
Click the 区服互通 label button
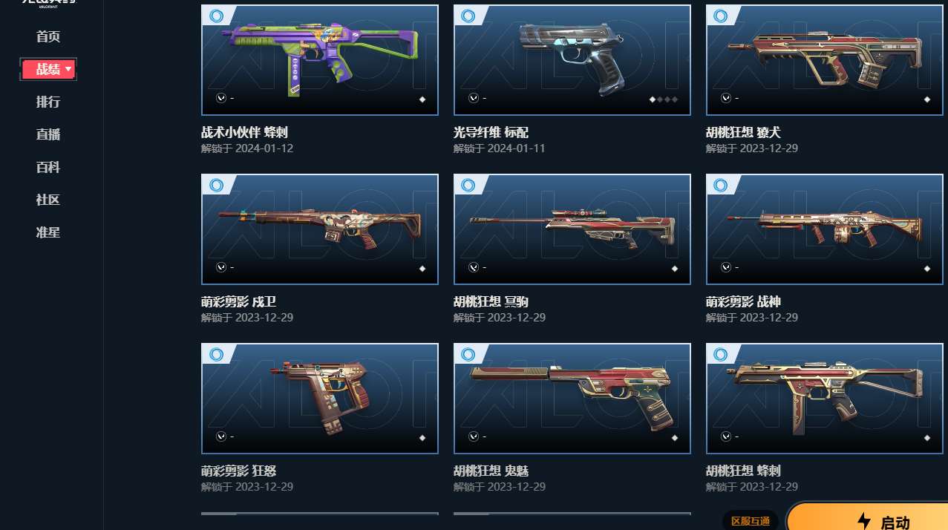[751, 521]
